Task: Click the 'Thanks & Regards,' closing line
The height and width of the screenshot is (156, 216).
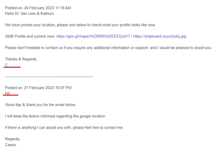Action: (x=21, y=59)
